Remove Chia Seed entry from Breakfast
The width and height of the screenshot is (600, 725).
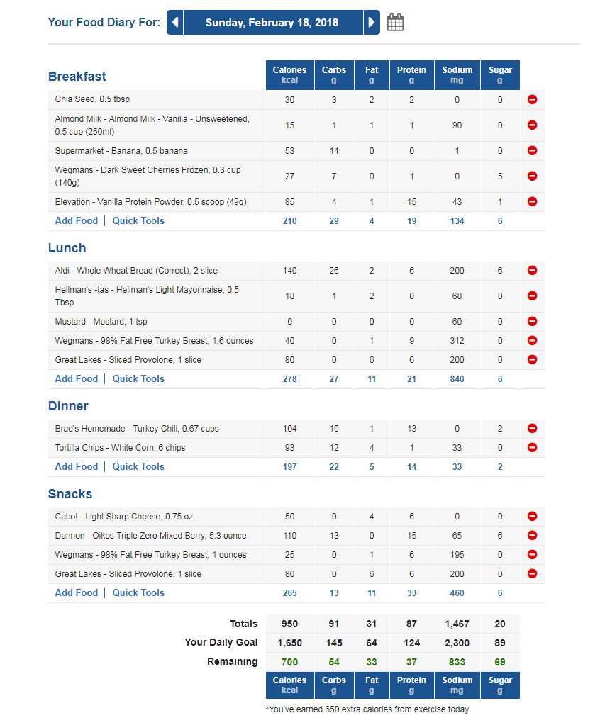tap(532, 99)
